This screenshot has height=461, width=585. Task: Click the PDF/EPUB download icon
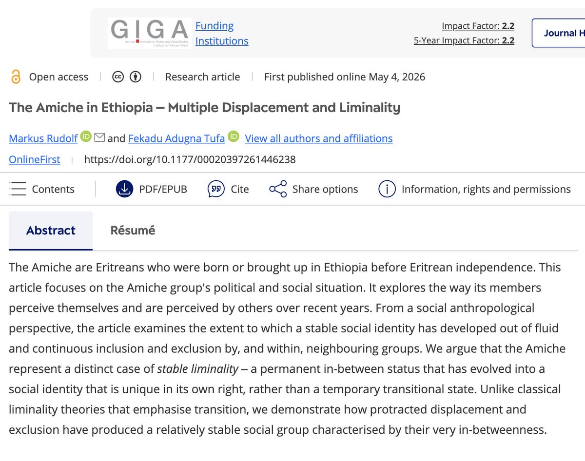pos(124,189)
